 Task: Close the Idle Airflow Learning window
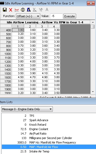click(91, 3)
